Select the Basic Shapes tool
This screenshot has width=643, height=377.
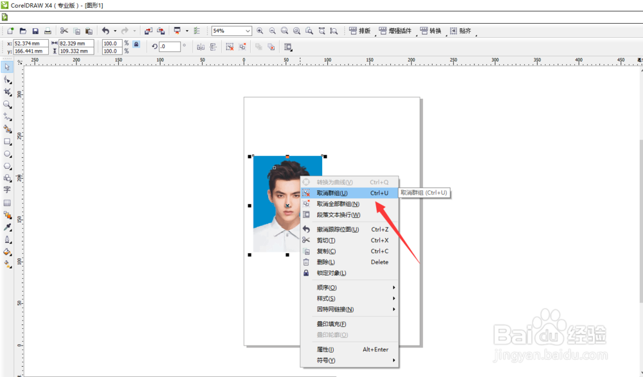pyautogui.click(x=7, y=178)
